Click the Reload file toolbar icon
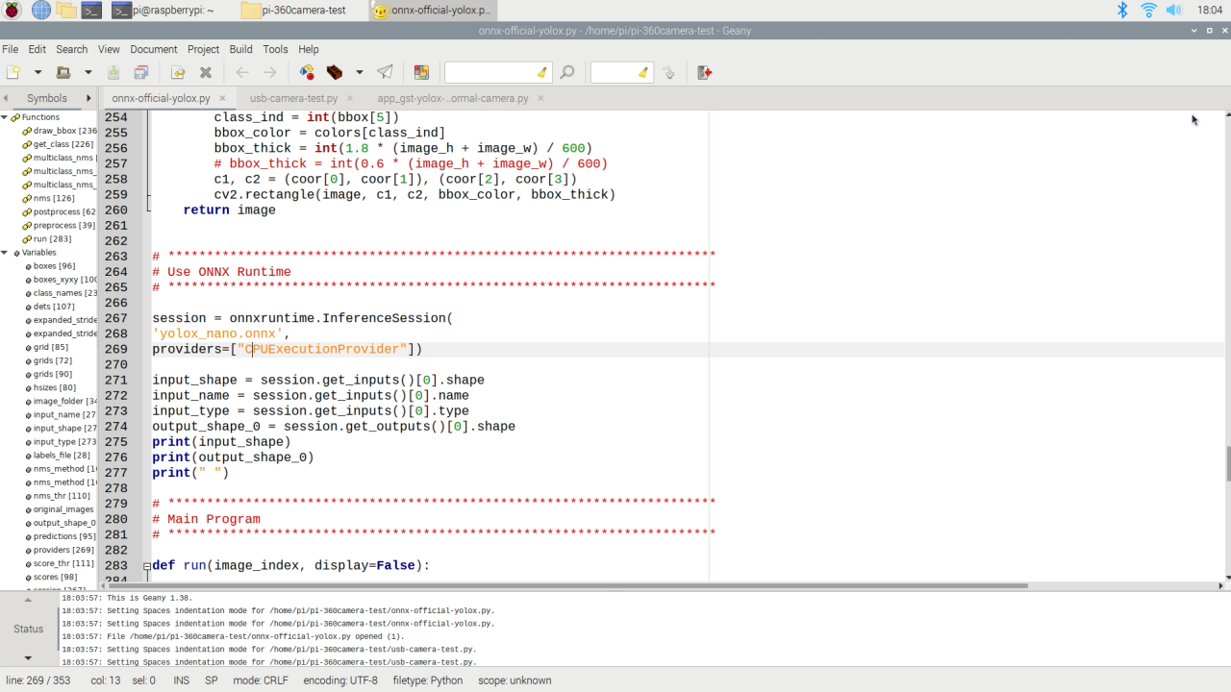Image resolution: width=1231 pixels, height=692 pixels. point(178,72)
